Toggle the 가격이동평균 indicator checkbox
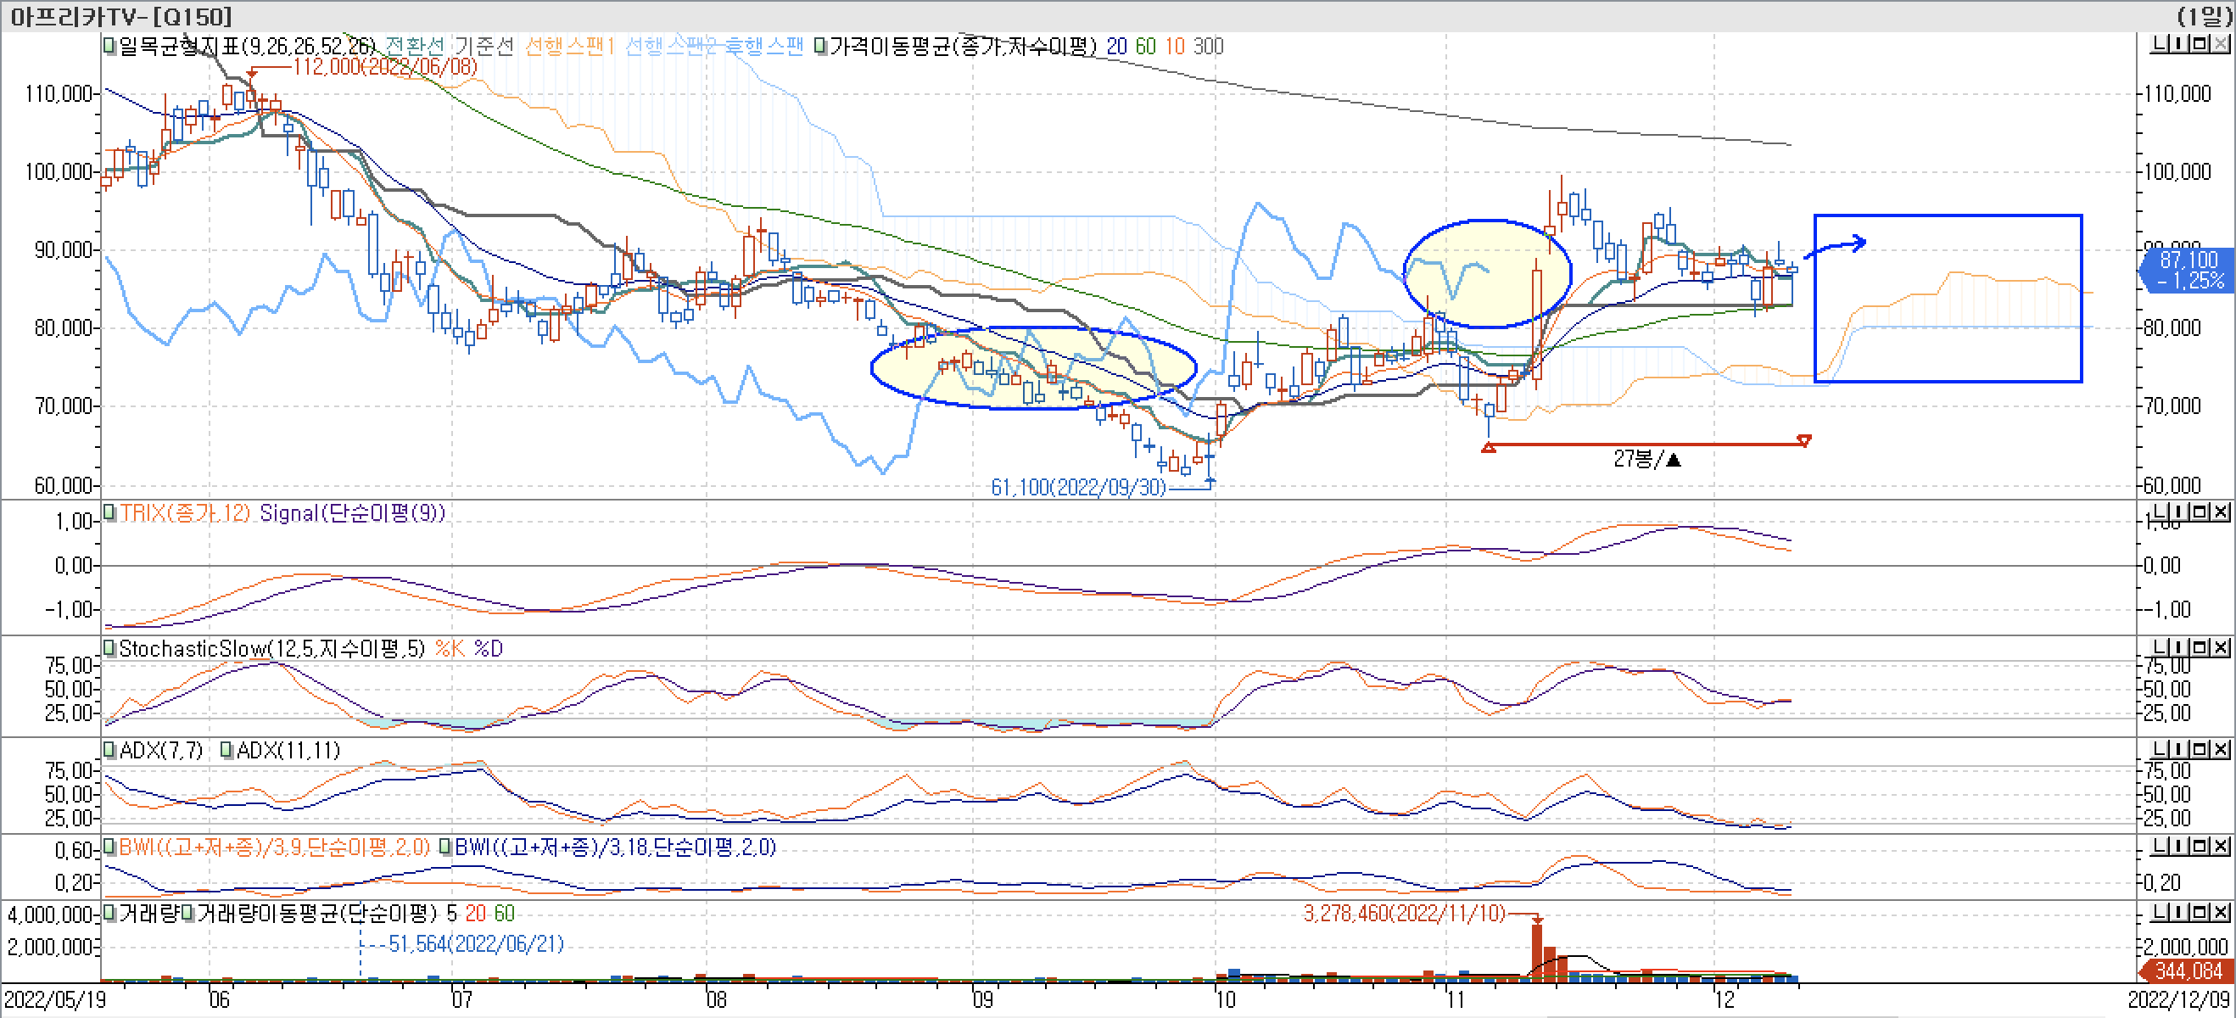Image resolution: width=2236 pixels, height=1018 pixels. 820,47
